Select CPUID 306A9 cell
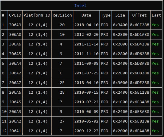 (15, 25)
